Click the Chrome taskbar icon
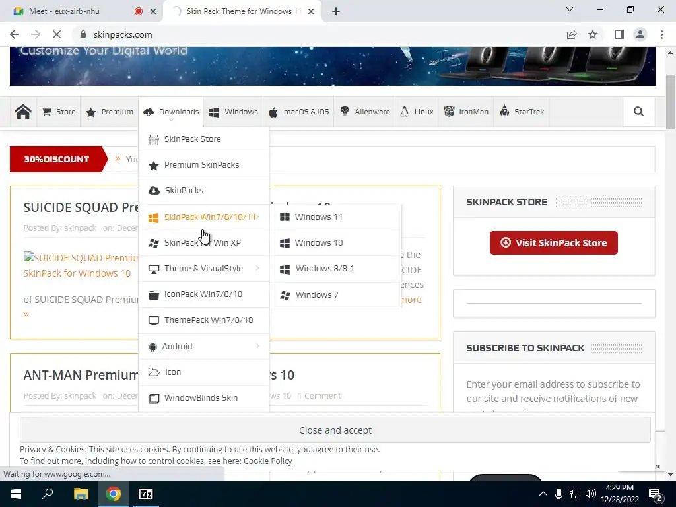The image size is (676, 507). coord(114,494)
